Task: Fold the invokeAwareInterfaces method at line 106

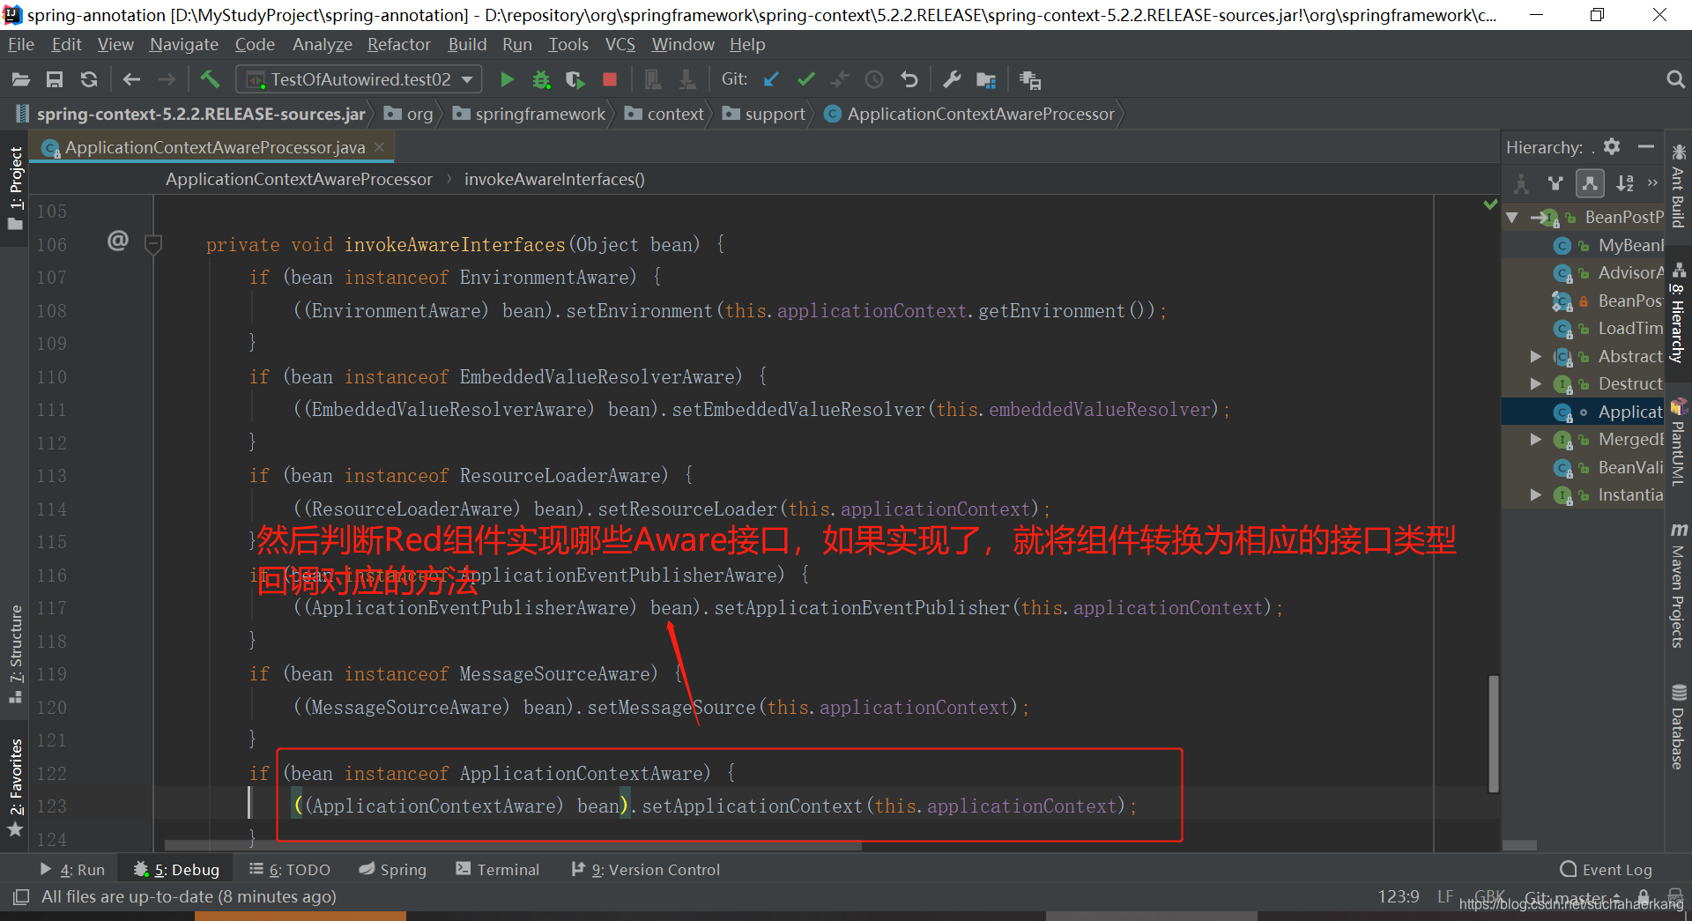Action: [x=153, y=243]
